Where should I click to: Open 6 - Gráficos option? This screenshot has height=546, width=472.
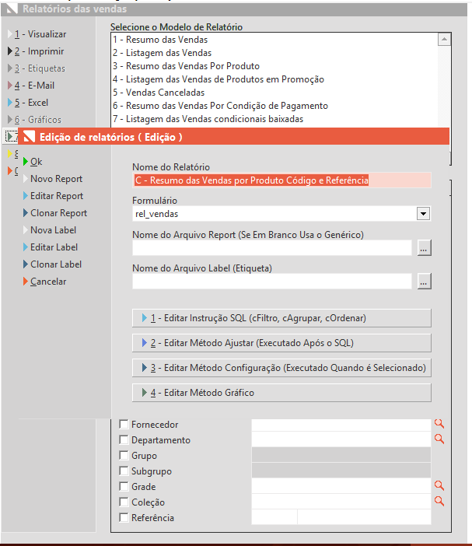34,120
